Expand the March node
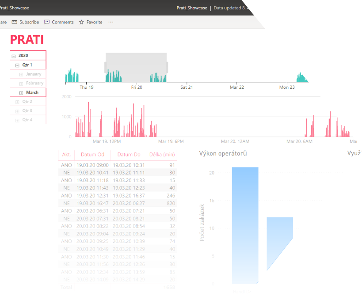This screenshot has width=362, height=304. pyautogui.click(x=21, y=93)
